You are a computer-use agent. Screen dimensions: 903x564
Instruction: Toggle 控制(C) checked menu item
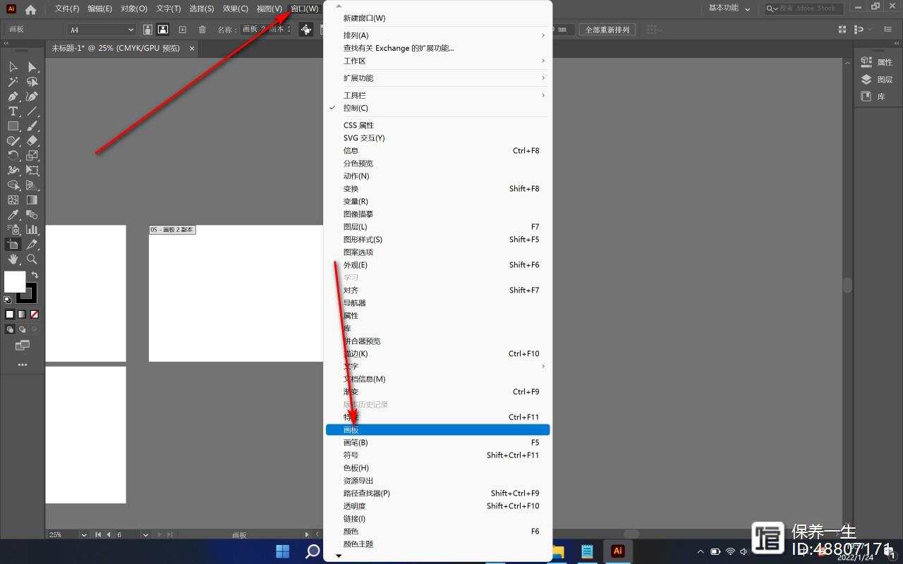[437, 108]
